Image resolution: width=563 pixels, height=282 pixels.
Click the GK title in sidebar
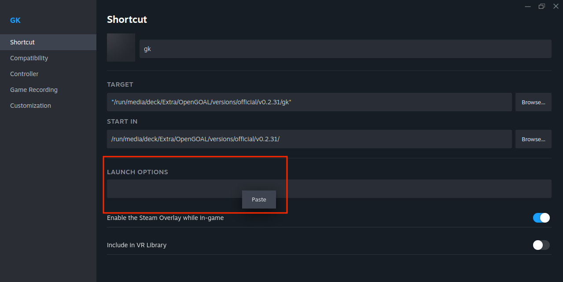pyautogui.click(x=15, y=20)
